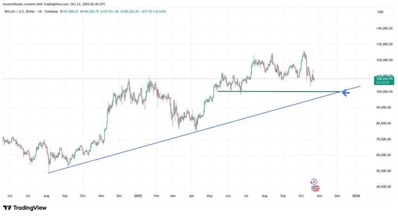
Task: Click the Nov label on right of time axis
Action: 319,196
